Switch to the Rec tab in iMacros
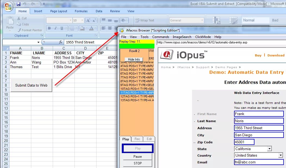Image resolution: width=286 pixels, height=168 pixels. [x=137, y=139]
